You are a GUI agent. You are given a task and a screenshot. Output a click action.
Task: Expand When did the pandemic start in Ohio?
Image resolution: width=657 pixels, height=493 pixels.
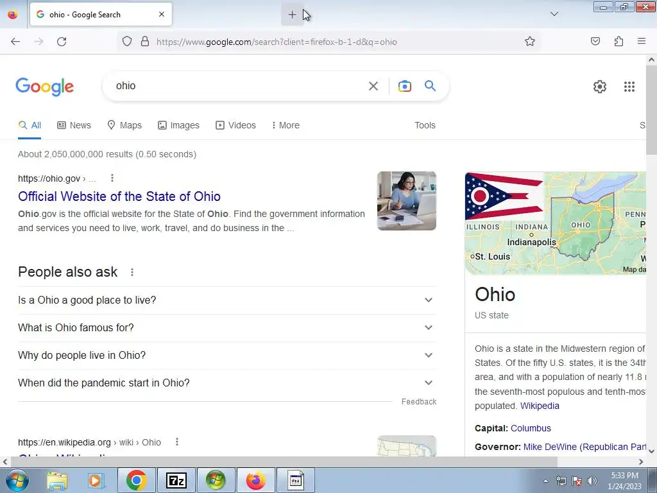[227, 383]
